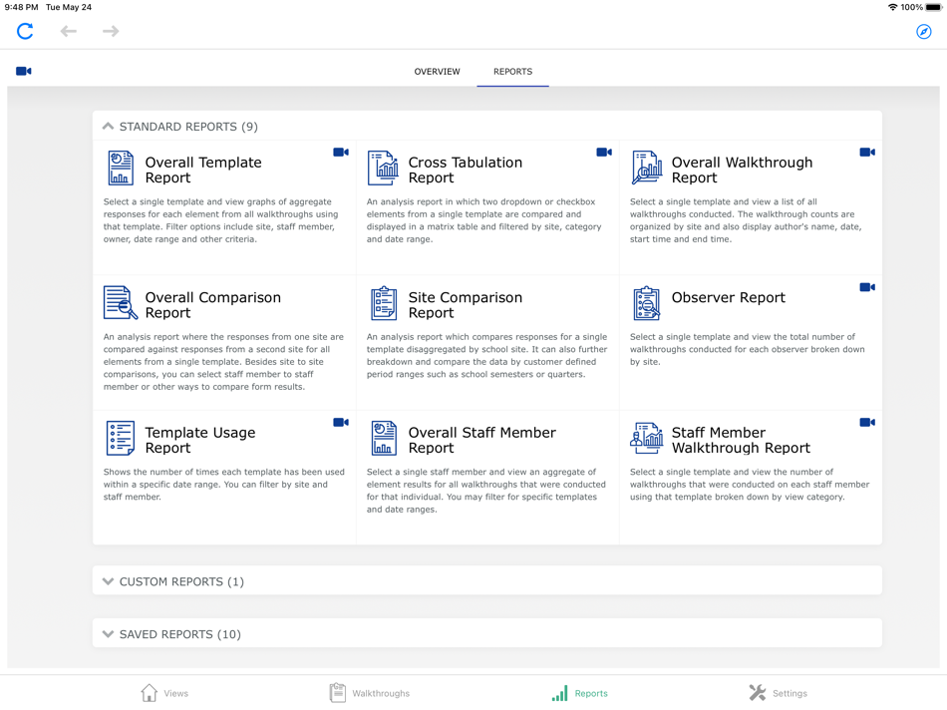The width and height of the screenshot is (947, 710).
Task: Click the Overall Walkthrough Report icon
Action: tap(647, 168)
